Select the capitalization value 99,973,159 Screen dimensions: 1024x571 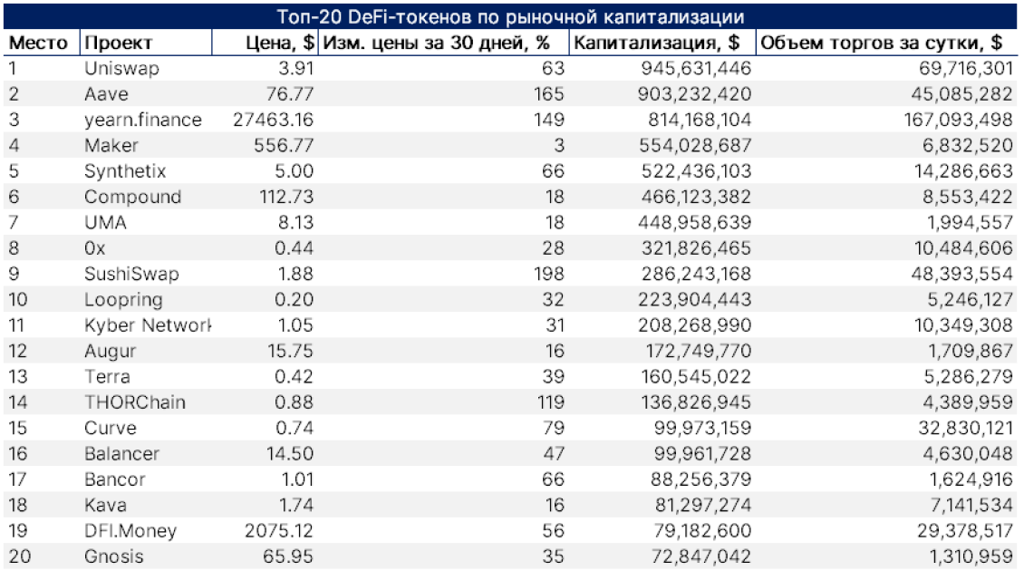(702, 428)
